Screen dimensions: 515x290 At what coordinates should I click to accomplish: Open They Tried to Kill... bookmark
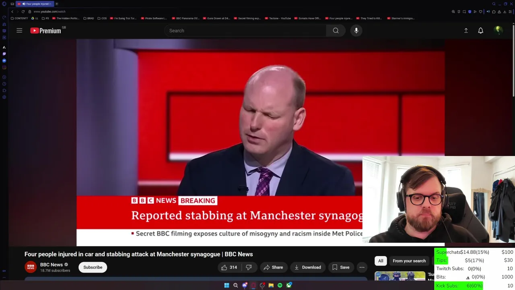(x=369, y=18)
